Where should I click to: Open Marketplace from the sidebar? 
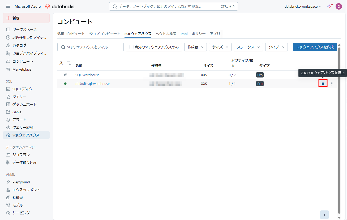[x=22, y=69]
